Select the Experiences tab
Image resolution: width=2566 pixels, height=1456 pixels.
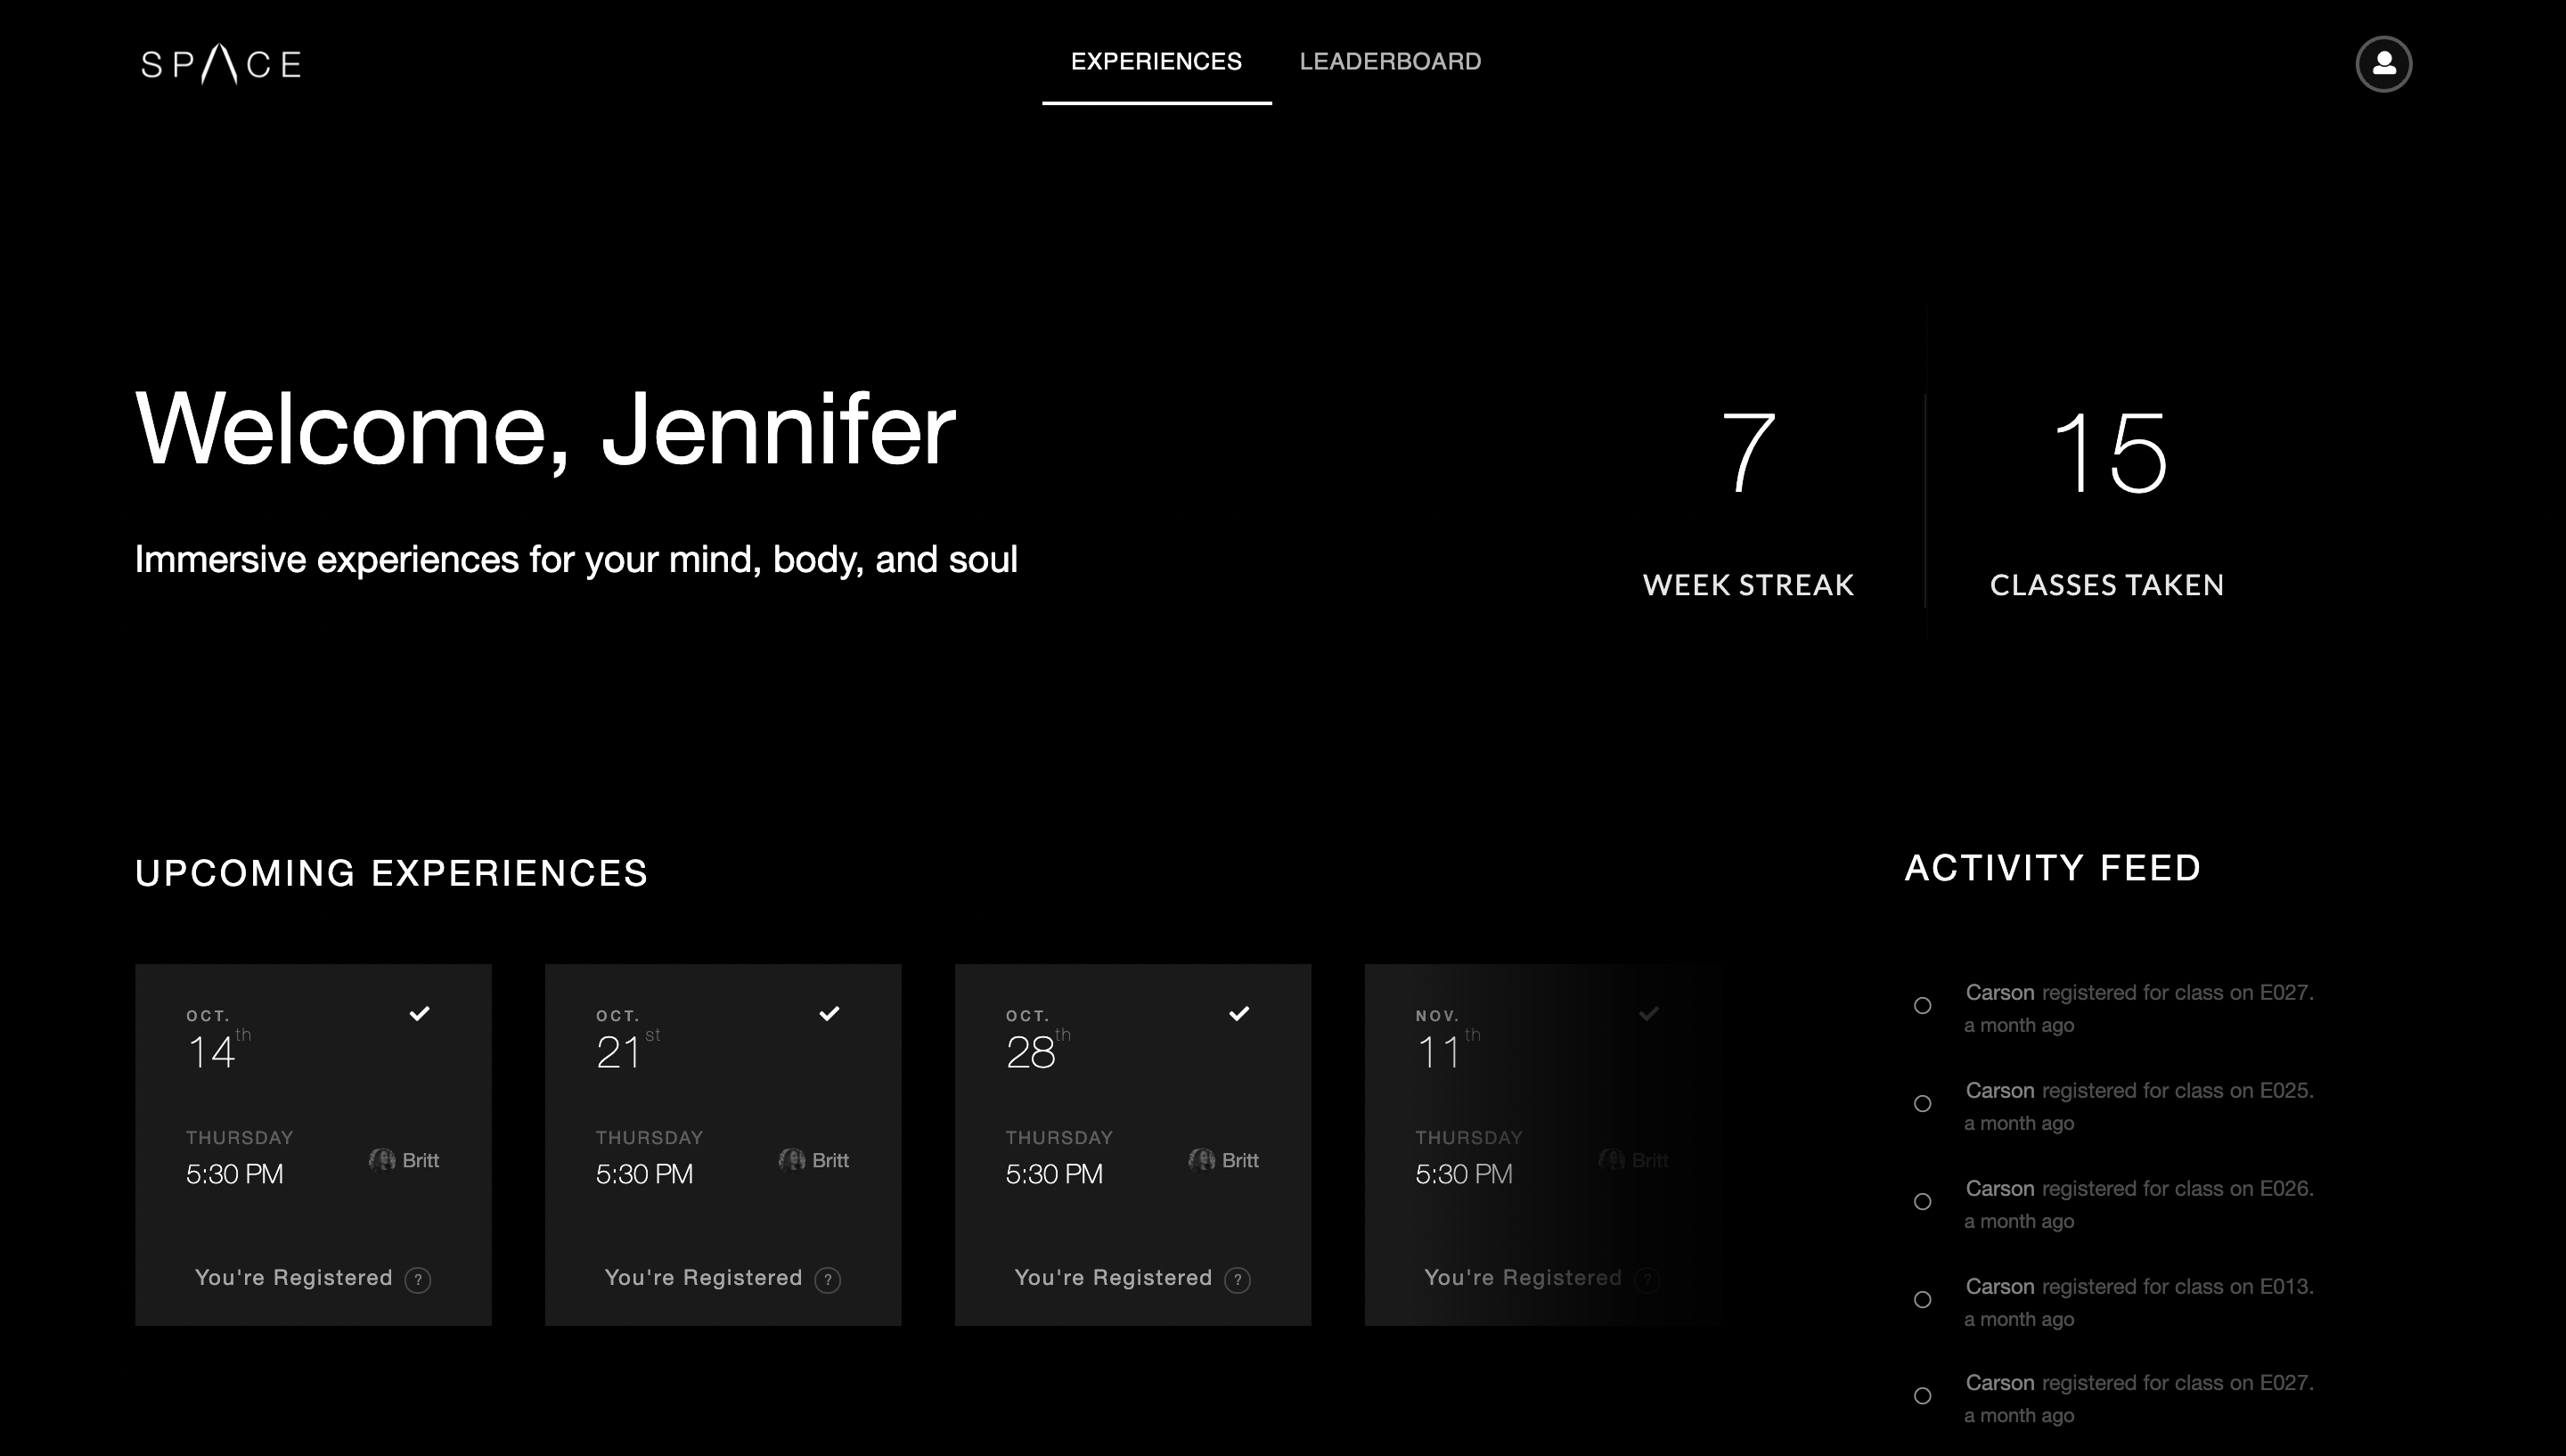click(1156, 62)
